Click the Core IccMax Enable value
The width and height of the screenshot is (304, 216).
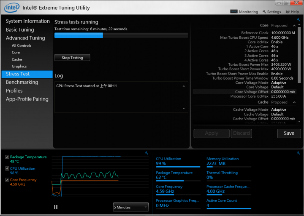pos(277,42)
